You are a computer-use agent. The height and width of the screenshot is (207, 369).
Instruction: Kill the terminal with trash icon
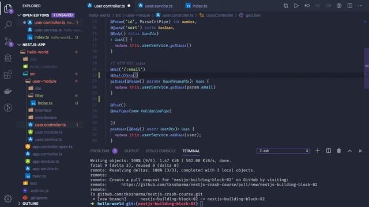click(339, 151)
